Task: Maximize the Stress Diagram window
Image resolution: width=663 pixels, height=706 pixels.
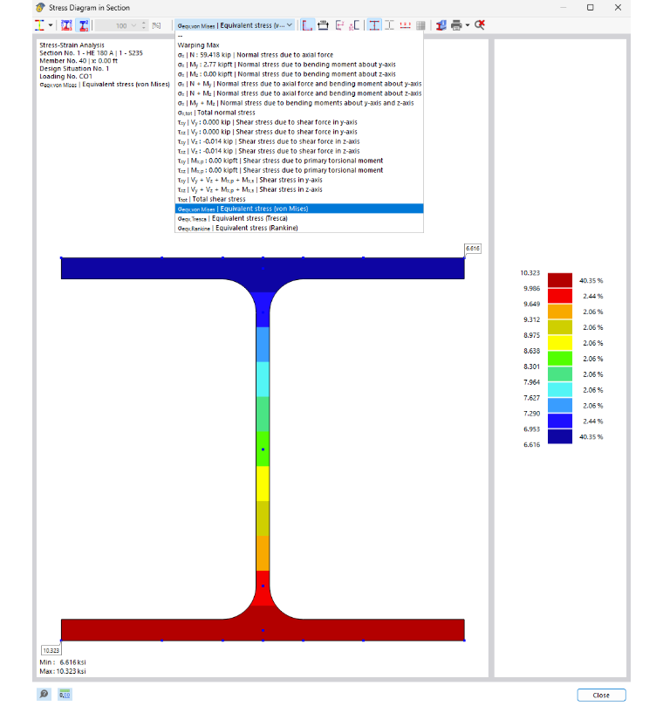Action: tap(590, 8)
